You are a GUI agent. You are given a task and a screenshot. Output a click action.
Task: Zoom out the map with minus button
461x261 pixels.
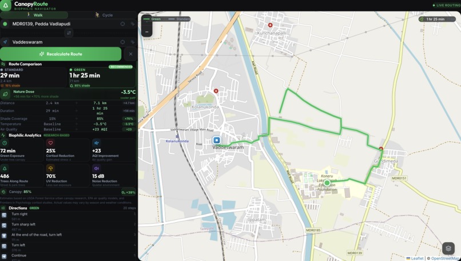(x=147, y=32)
